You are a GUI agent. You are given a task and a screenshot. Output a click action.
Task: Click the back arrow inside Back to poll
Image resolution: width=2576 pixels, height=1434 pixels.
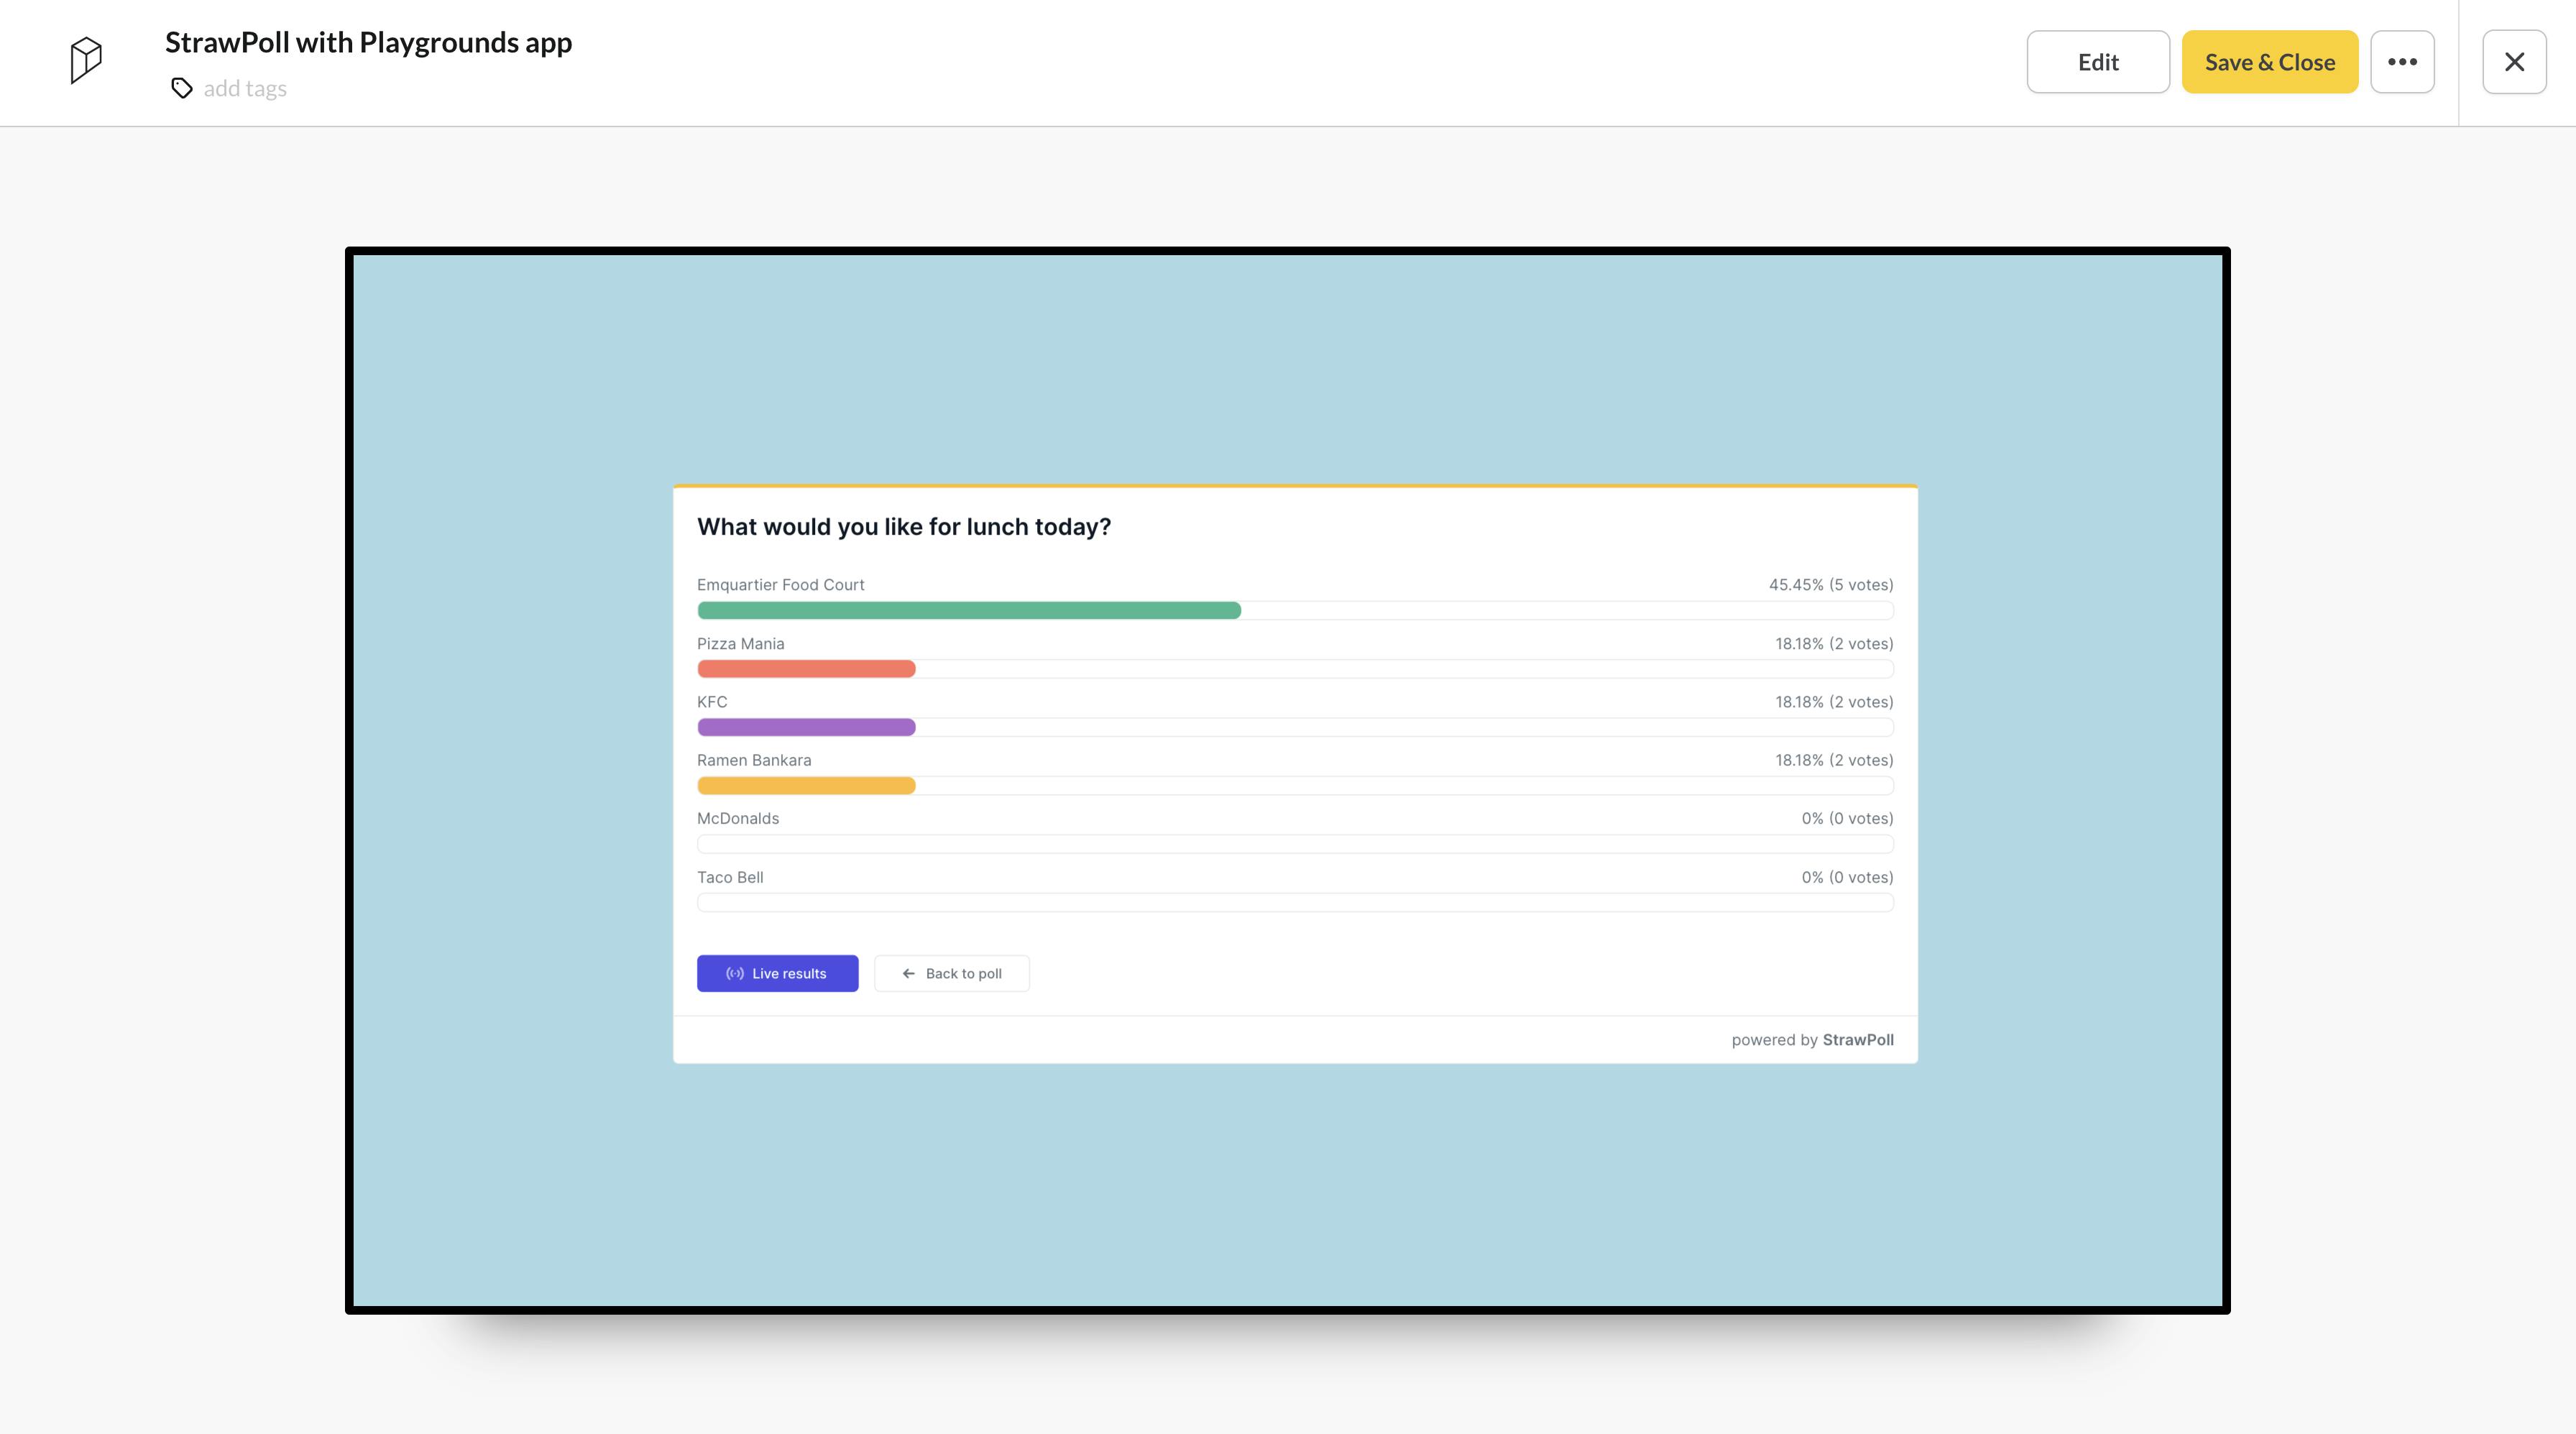tap(908, 973)
